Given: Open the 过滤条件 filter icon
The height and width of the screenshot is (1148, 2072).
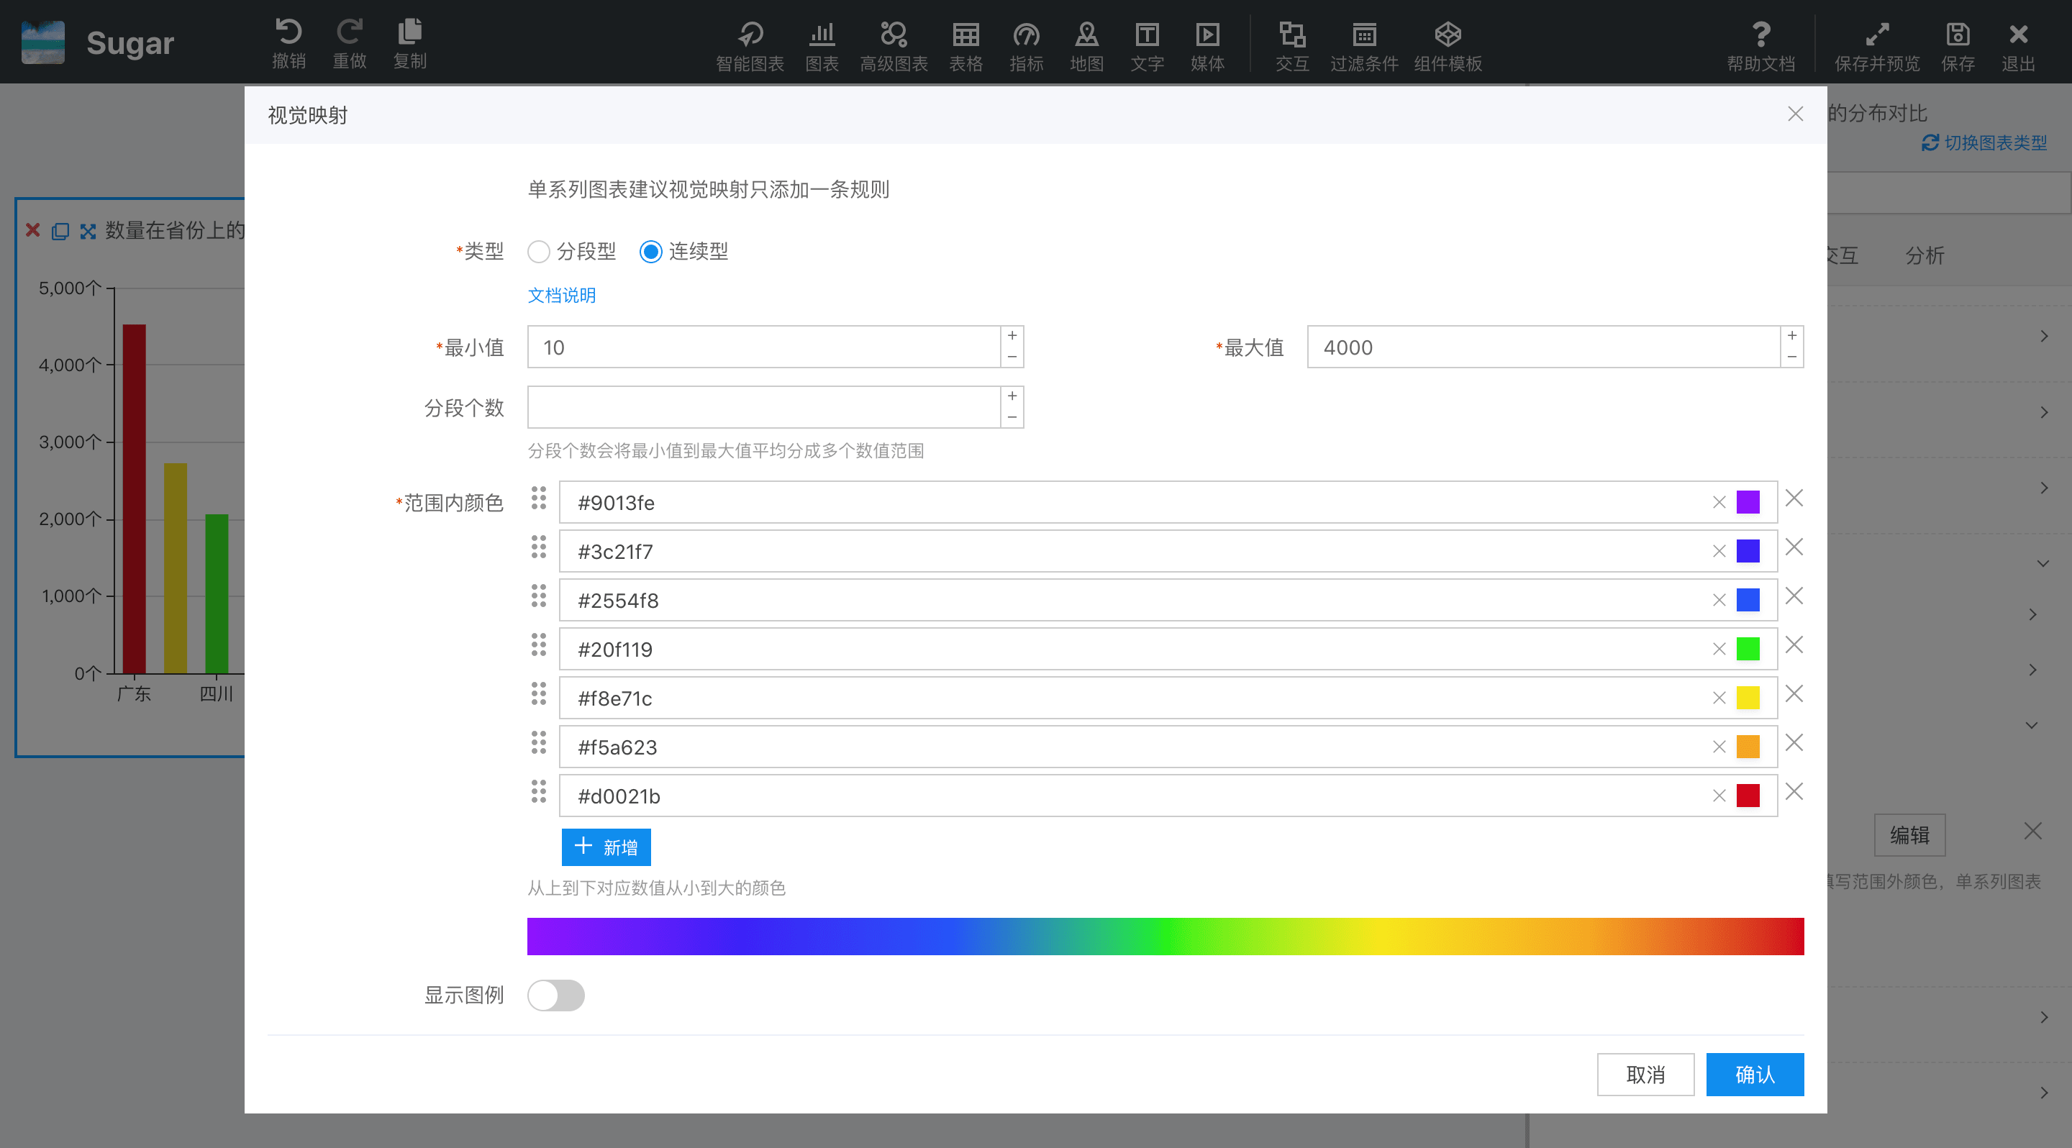Looking at the screenshot, I should 1363,35.
